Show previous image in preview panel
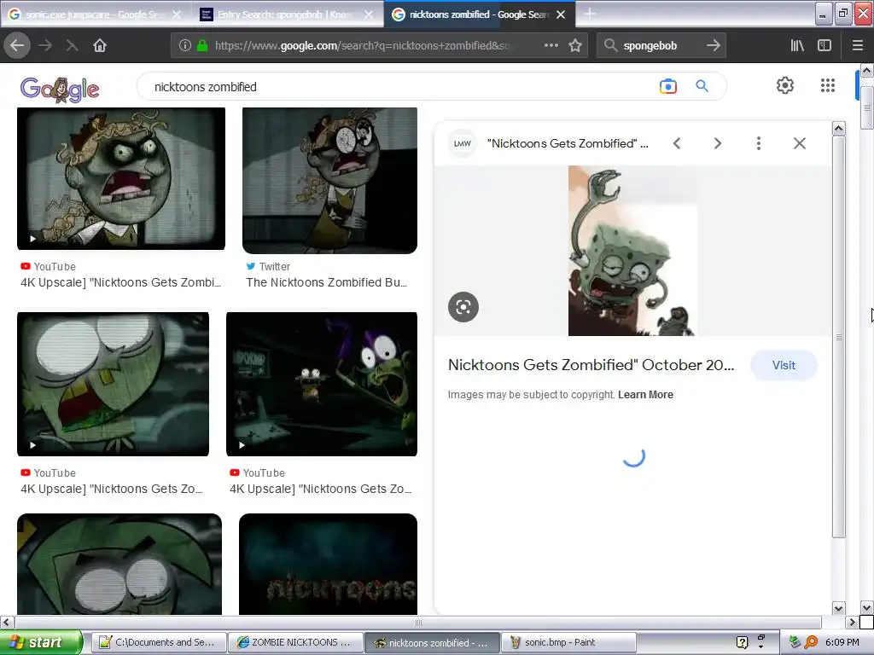 677,143
